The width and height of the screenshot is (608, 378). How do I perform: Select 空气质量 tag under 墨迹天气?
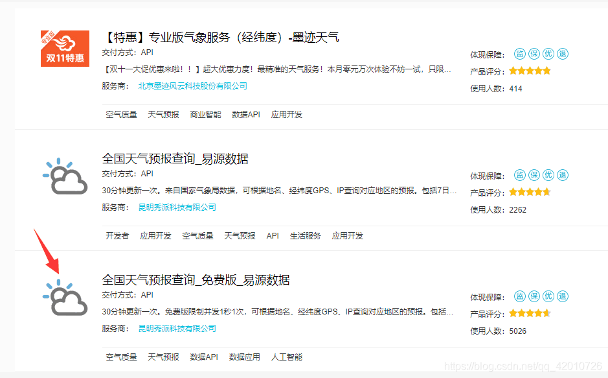(x=121, y=115)
